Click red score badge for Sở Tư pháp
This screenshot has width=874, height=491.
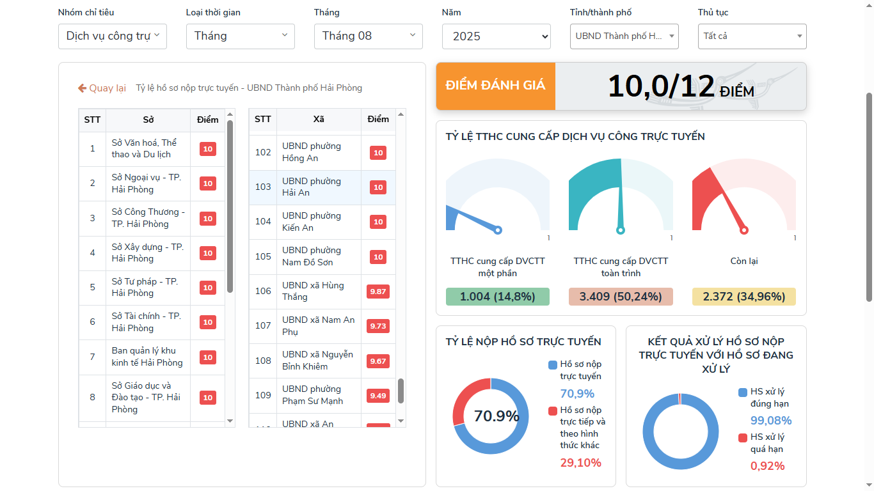[x=207, y=288]
